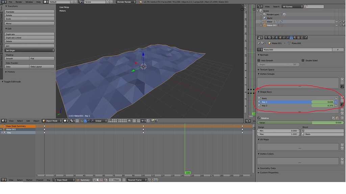Enable the Double Sided checkbox
Image resolution: width=346 pixels, height=194 pixels.
pos(303,60)
